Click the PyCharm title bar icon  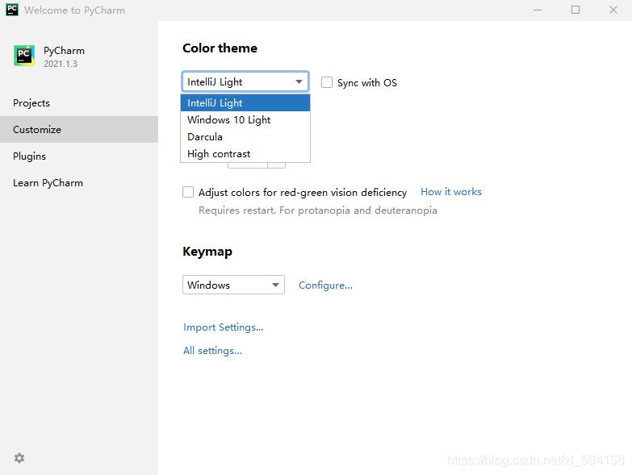(12, 10)
